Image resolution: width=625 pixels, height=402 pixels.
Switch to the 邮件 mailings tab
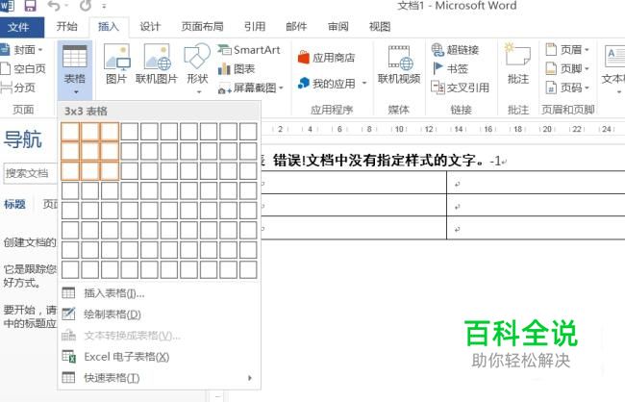tap(296, 27)
